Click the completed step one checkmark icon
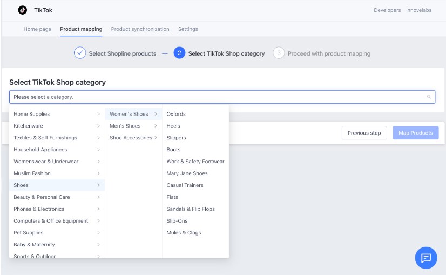The width and height of the screenshot is (446, 275). point(80,53)
